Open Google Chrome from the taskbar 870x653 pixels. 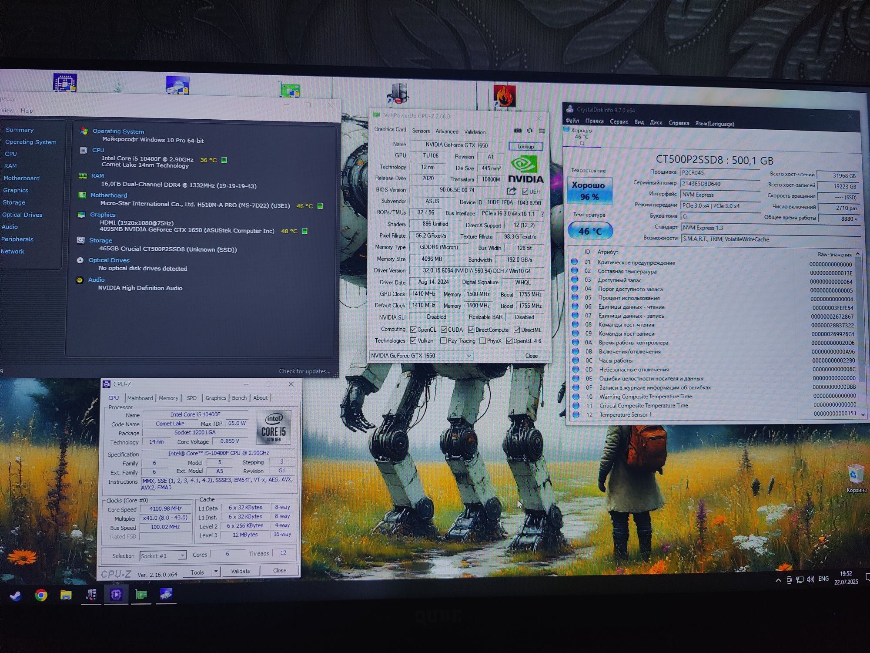[x=41, y=595]
